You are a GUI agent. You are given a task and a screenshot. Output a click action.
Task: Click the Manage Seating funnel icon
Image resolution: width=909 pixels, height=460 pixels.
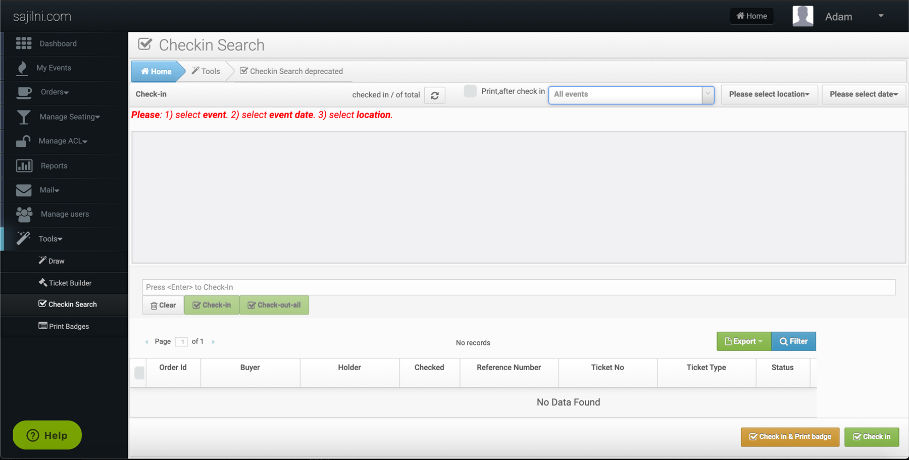23,117
